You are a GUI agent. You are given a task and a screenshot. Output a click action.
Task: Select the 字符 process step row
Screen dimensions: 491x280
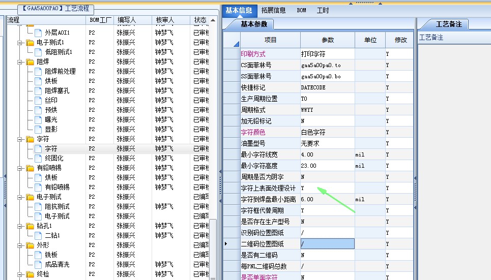click(x=108, y=148)
